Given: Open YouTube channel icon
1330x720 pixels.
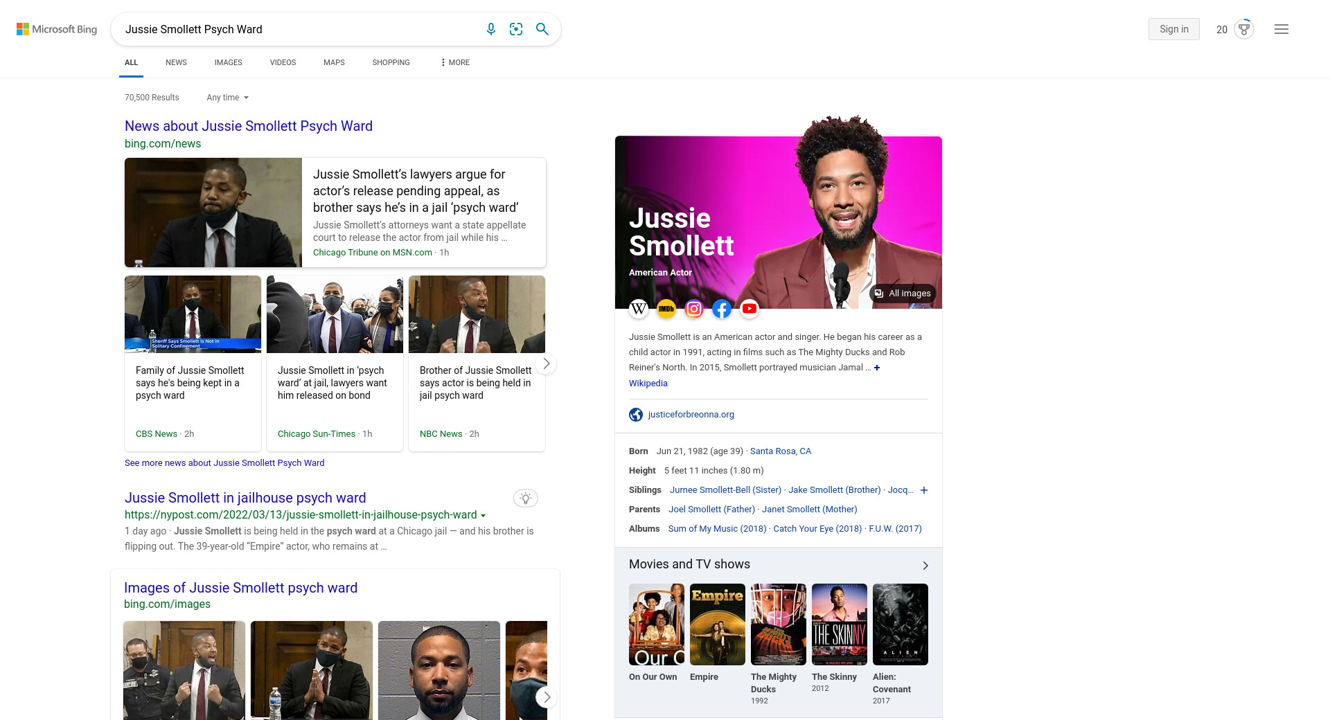Looking at the screenshot, I should click(750, 309).
